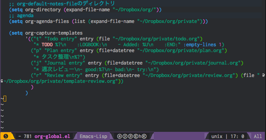Click the bold TODO keyword
This screenshot has width=266, height=140.
(x=47, y=45)
